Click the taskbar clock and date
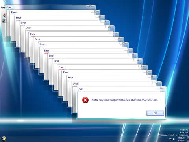The height and width of the screenshot is (142, 189). [182, 139]
